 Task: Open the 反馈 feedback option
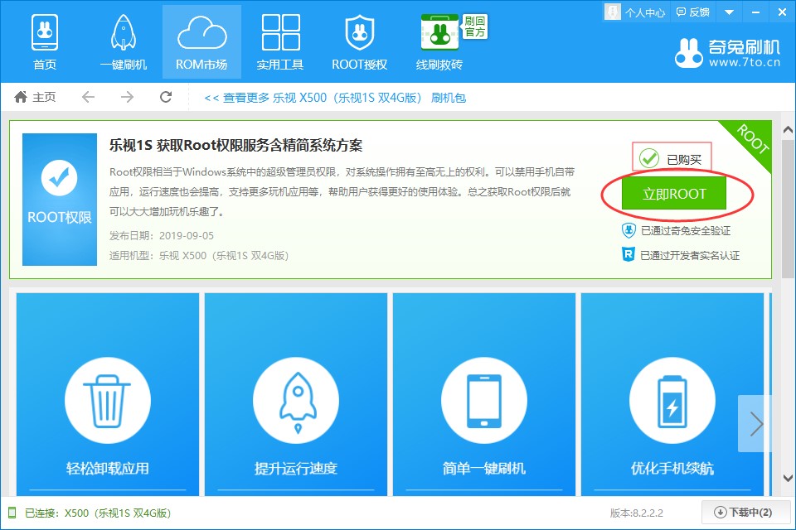tap(693, 12)
